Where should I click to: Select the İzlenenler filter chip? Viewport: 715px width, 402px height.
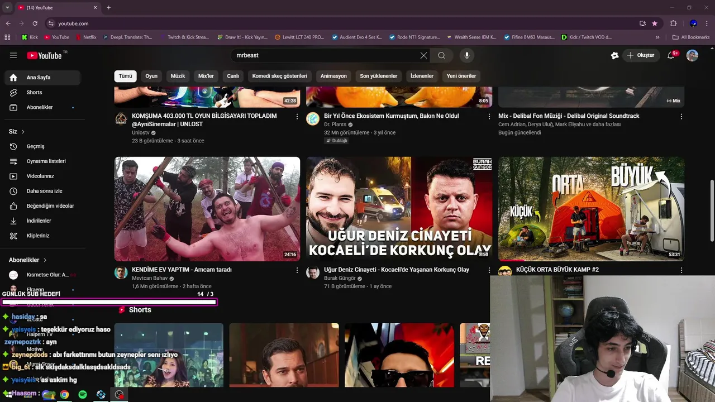pyautogui.click(x=422, y=76)
